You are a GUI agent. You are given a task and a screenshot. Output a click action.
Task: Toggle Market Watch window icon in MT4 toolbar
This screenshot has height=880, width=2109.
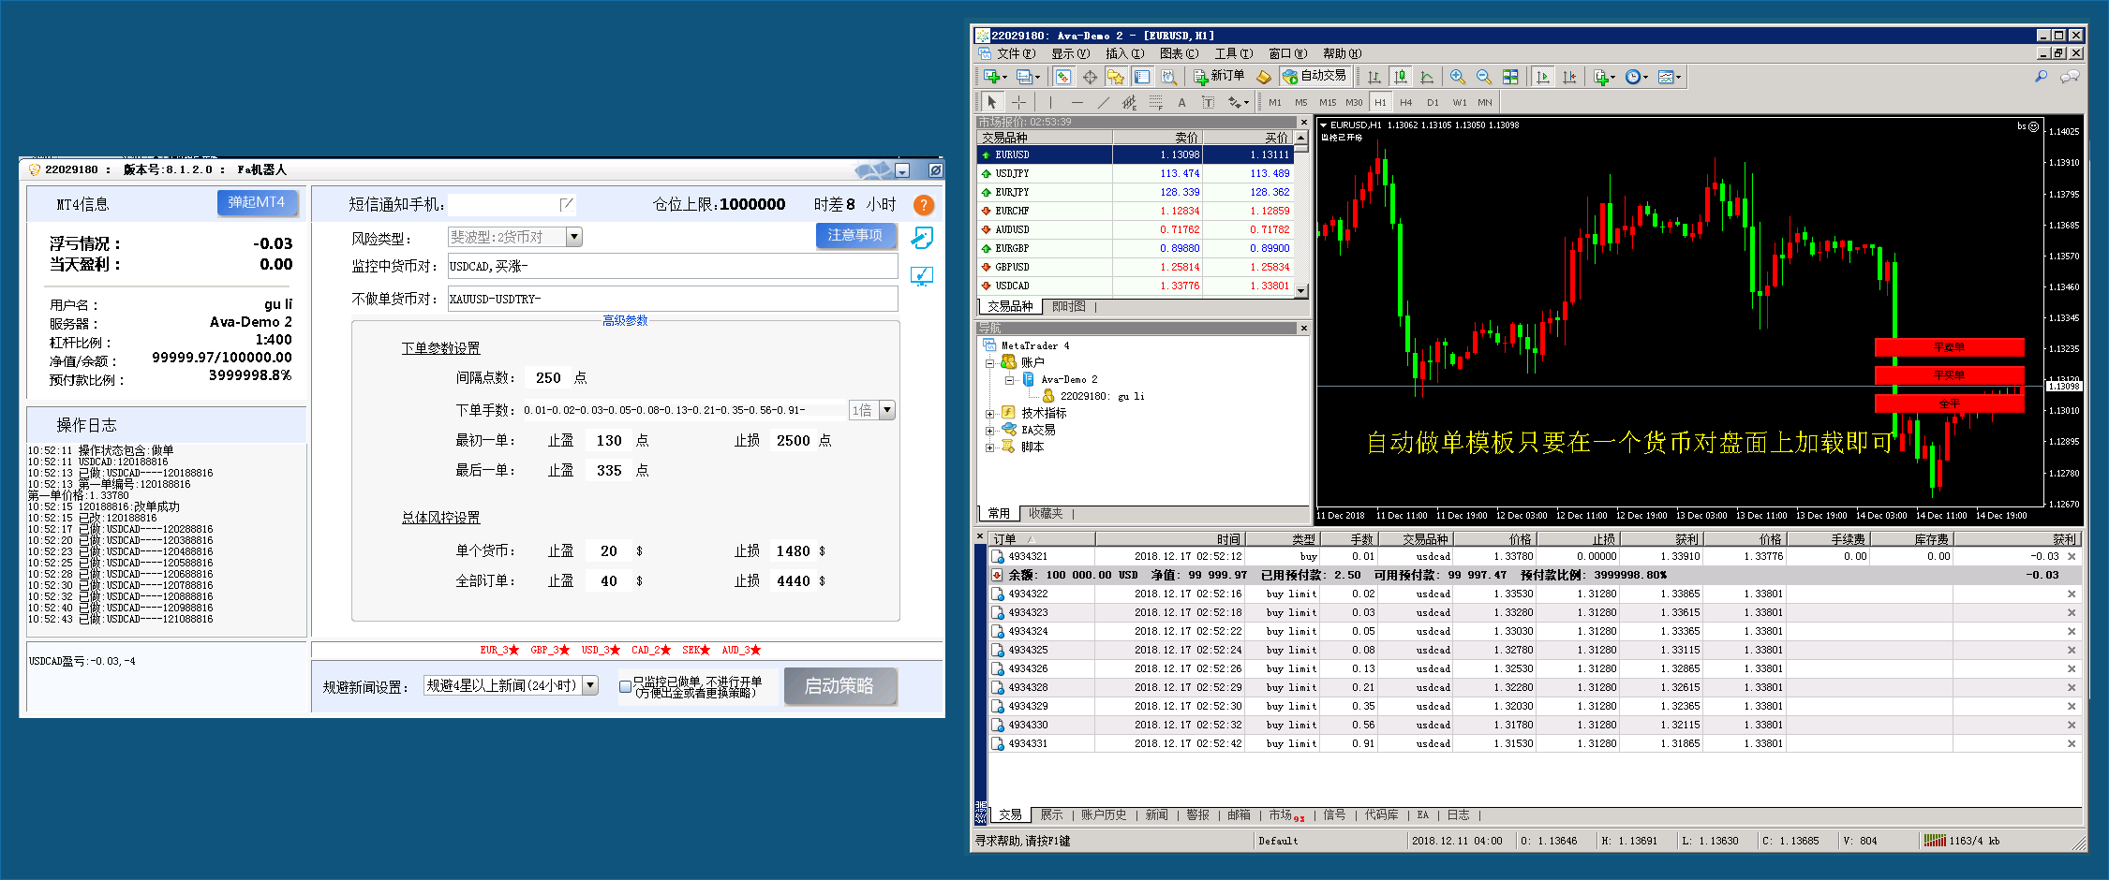click(x=1063, y=77)
